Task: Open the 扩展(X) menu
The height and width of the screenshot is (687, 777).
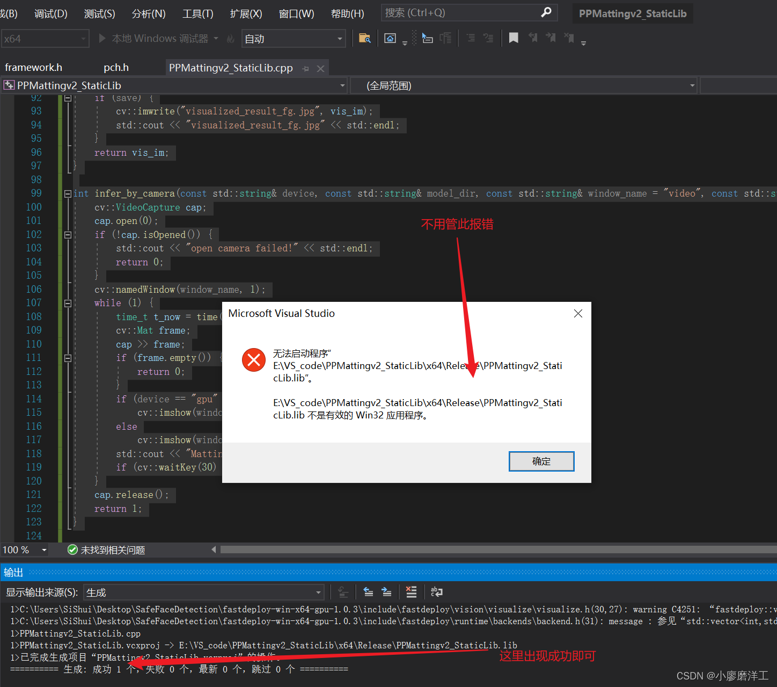Action: pos(246,13)
